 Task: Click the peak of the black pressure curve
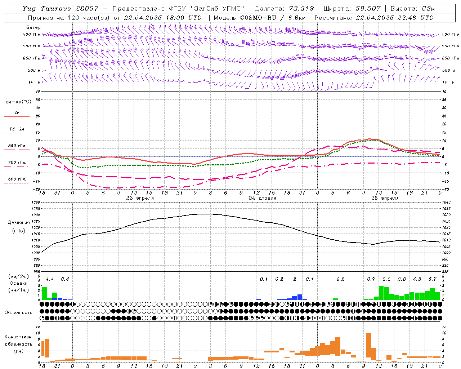[205, 214]
